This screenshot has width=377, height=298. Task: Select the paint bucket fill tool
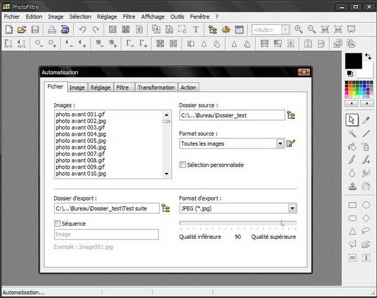click(352, 146)
